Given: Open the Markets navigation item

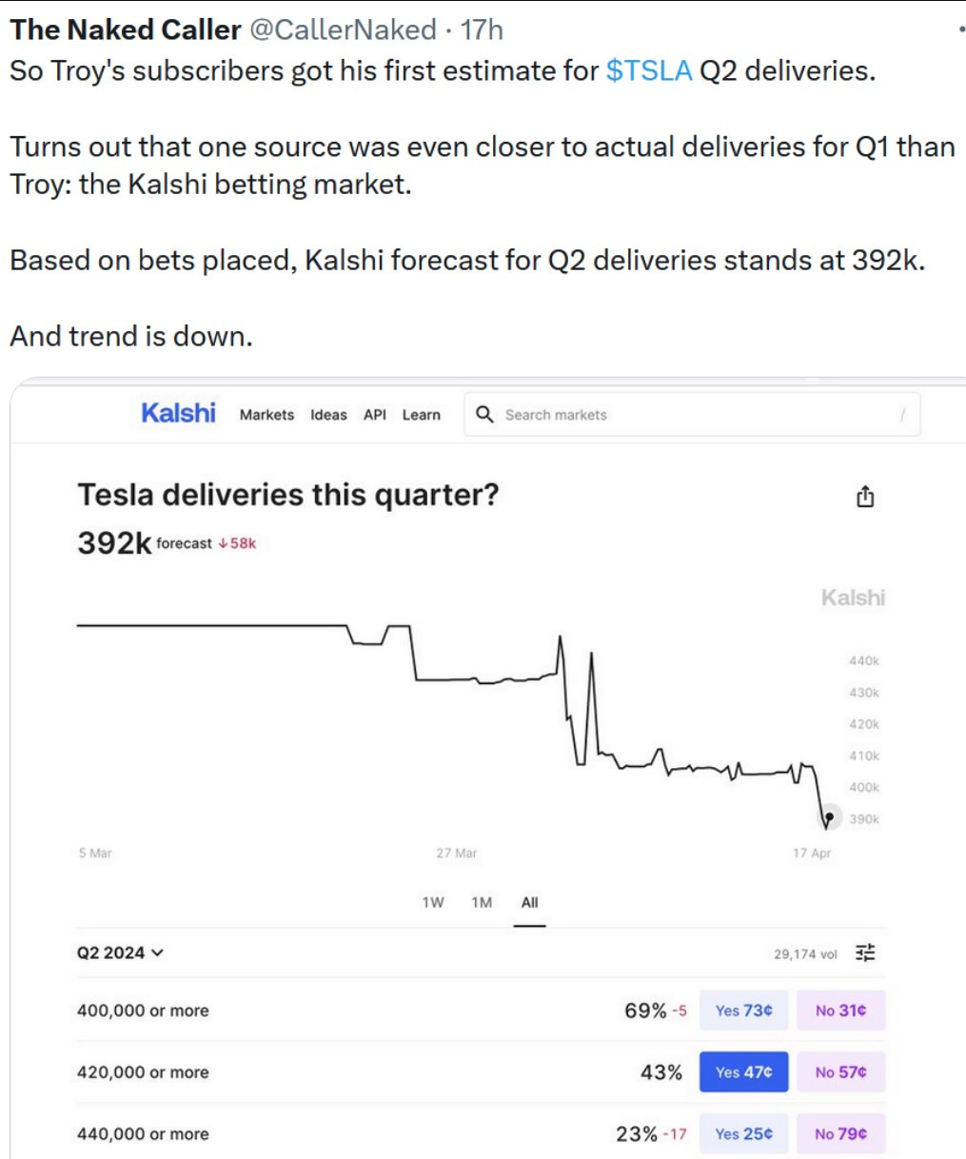Looking at the screenshot, I should 266,415.
